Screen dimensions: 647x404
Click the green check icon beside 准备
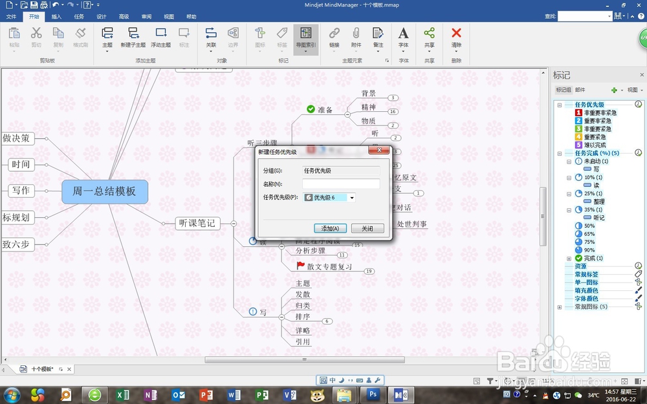point(311,109)
